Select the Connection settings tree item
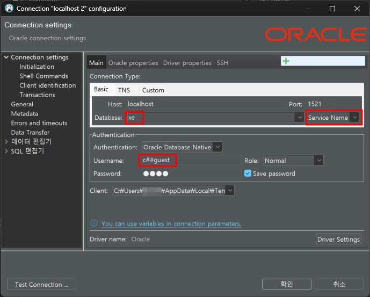 coord(40,57)
